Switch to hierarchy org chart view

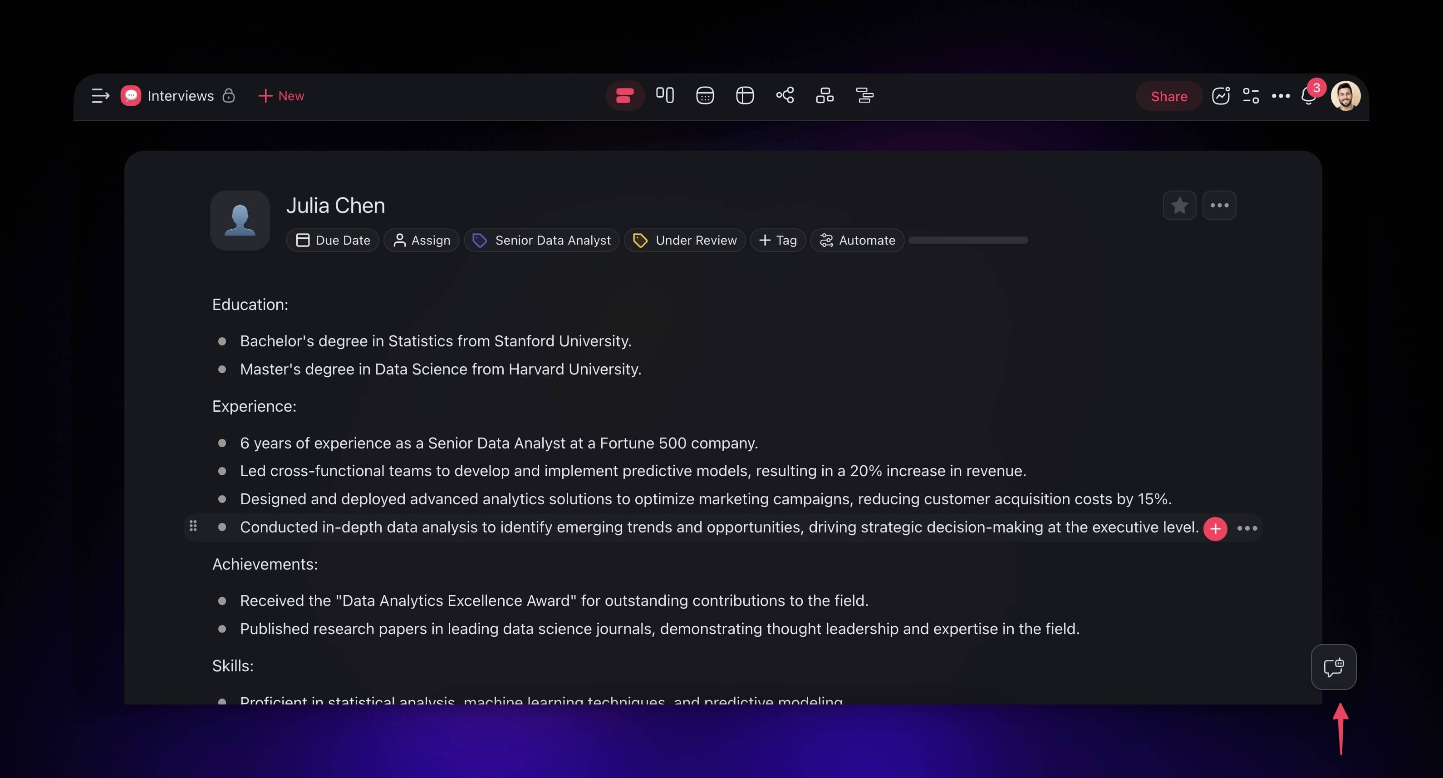(825, 96)
